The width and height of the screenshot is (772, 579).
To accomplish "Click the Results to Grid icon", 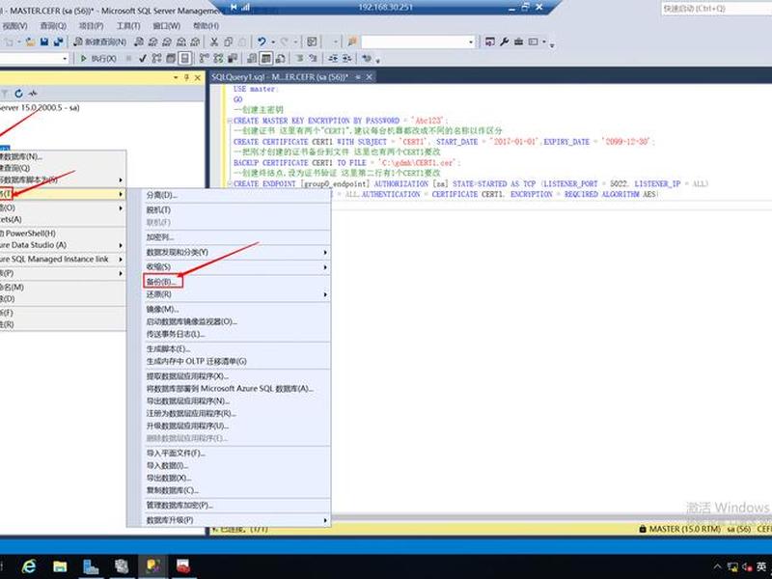I will pyautogui.click(x=266, y=59).
